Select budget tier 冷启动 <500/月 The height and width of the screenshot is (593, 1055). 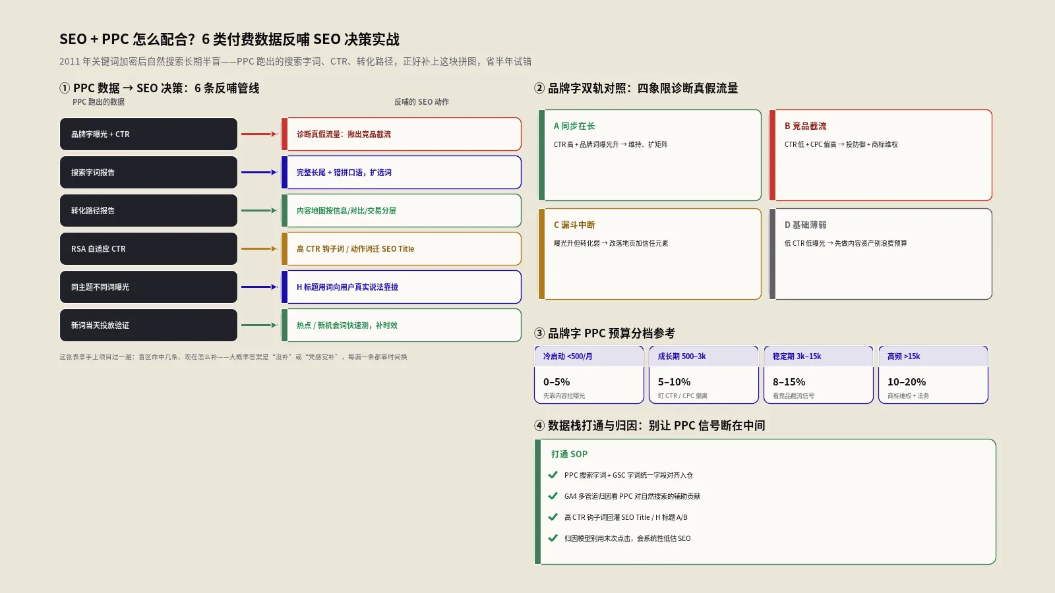pyautogui.click(x=589, y=374)
